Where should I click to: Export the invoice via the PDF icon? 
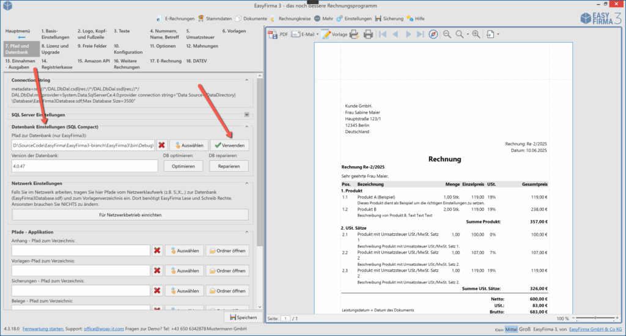[x=278, y=34]
